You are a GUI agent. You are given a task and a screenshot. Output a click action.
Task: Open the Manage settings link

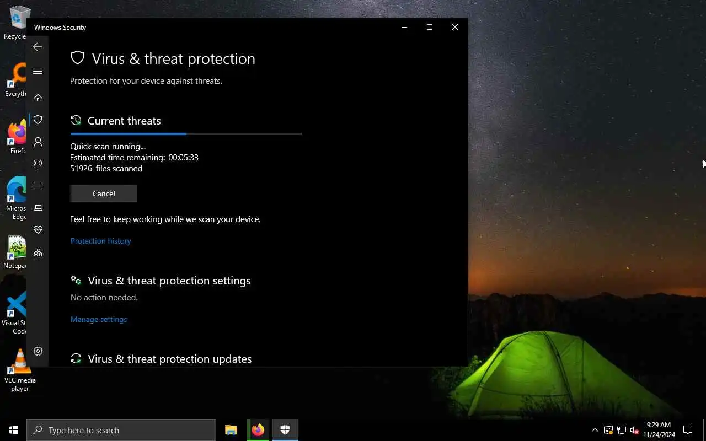coord(99,319)
